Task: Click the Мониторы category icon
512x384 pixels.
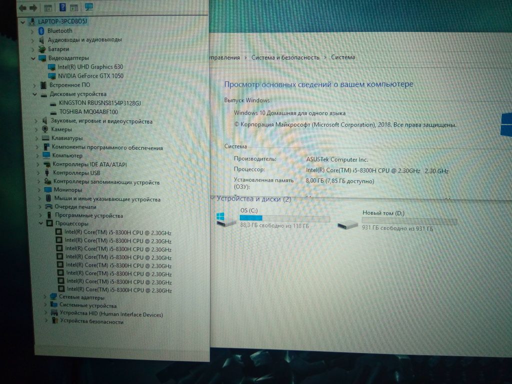Action: click(48, 189)
